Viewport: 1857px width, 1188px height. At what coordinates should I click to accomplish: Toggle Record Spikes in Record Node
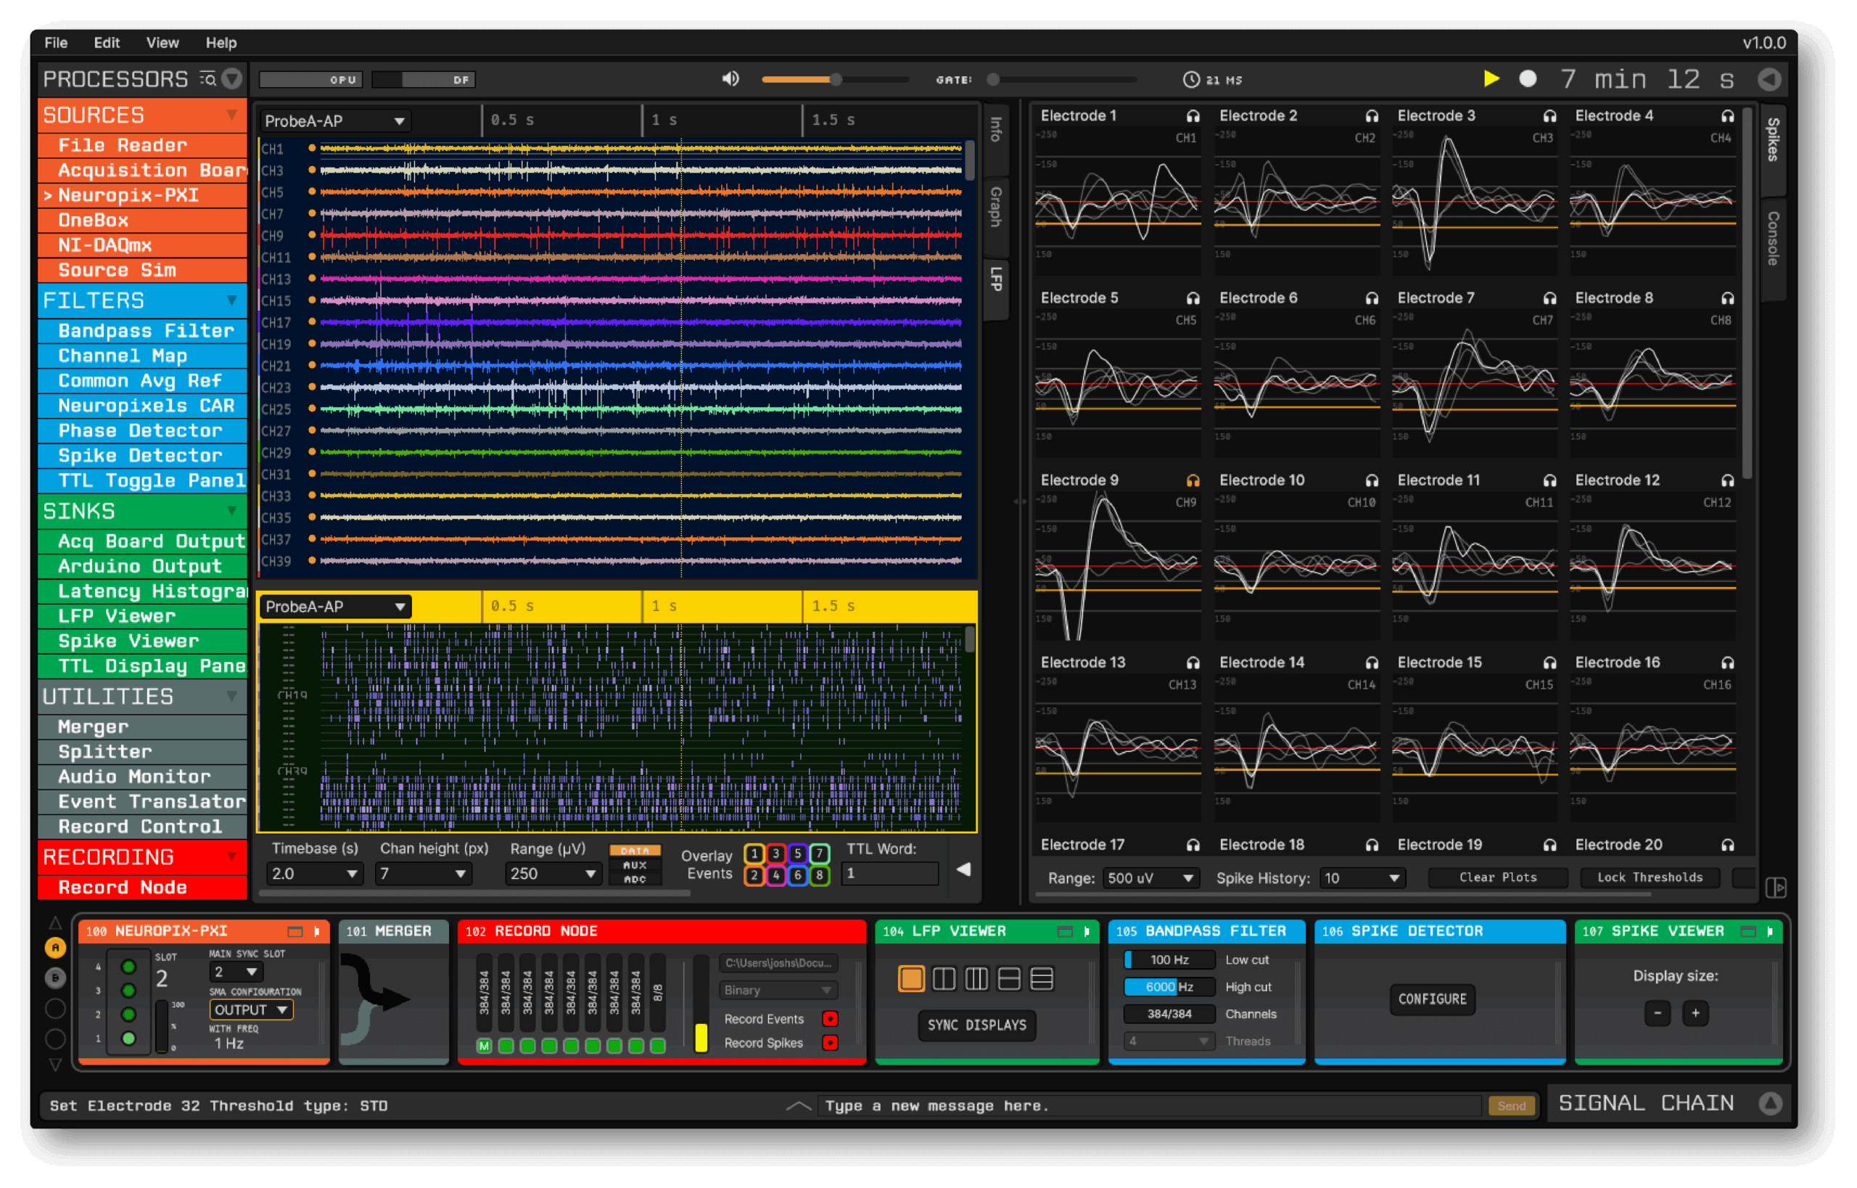click(831, 1043)
